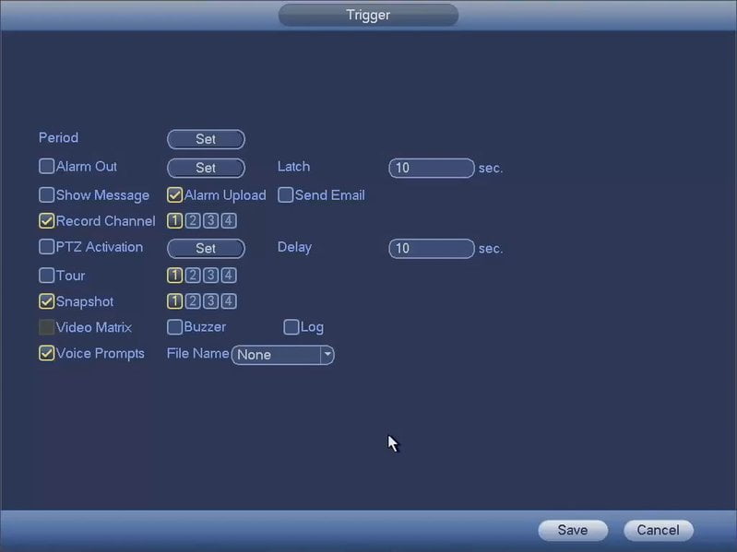The image size is (737, 552).
Task: Toggle Snapshot channel number 3
Action: (210, 301)
